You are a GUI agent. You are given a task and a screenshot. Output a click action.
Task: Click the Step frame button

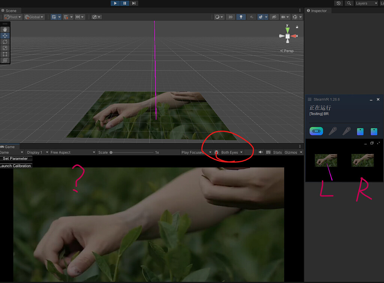pos(134,3)
